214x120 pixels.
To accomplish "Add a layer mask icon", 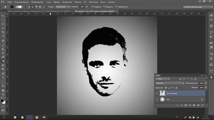I will click(186, 105).
